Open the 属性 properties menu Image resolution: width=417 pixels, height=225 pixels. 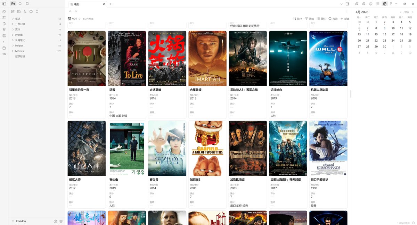[321, 19]
